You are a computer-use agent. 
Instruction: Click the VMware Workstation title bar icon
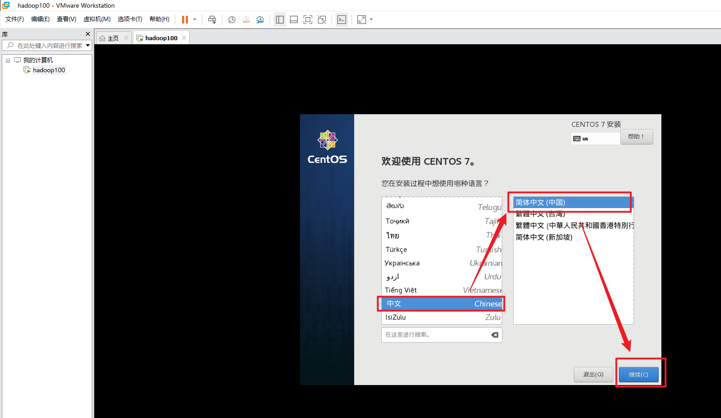(x=6, y=5)
